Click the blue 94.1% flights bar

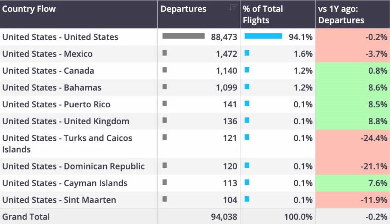coord(263,36)
